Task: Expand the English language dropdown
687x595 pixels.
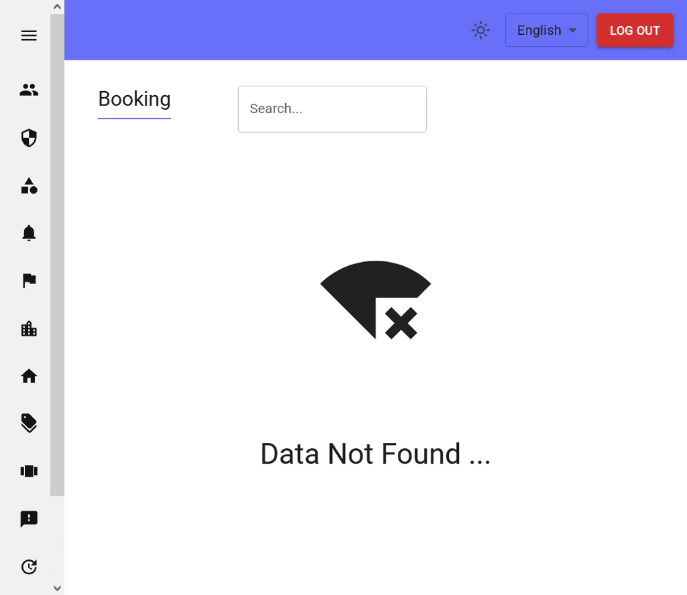Action: [546, 30]
